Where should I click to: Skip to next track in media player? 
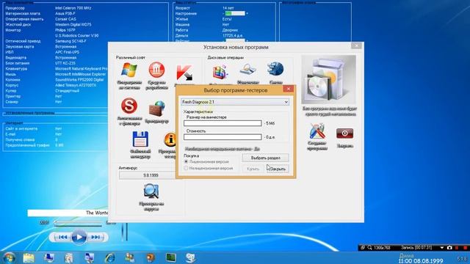(x=95, y=237)
